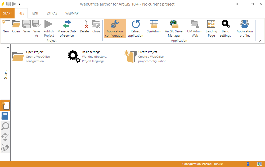
Task: Open Application profiles
Action: point(244,28)
